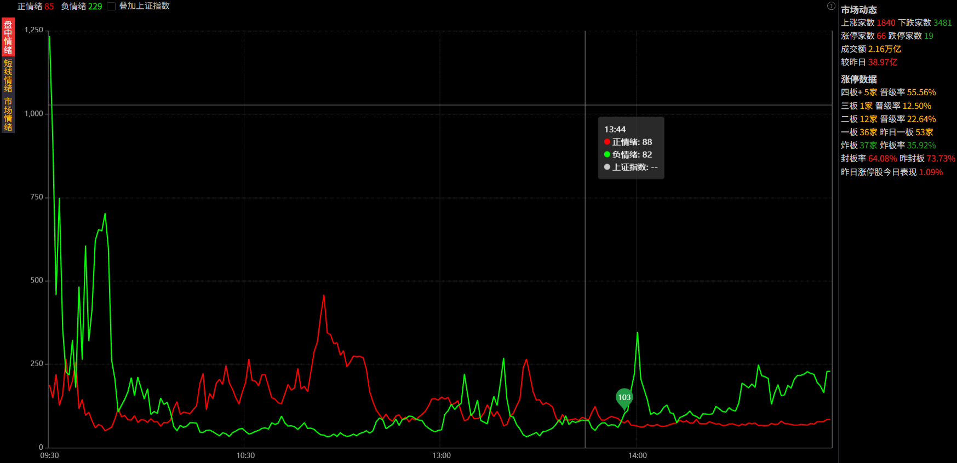Click the 炸板 37家 entry
Viewport: 957px width, 463px height.
coord(859,146)
